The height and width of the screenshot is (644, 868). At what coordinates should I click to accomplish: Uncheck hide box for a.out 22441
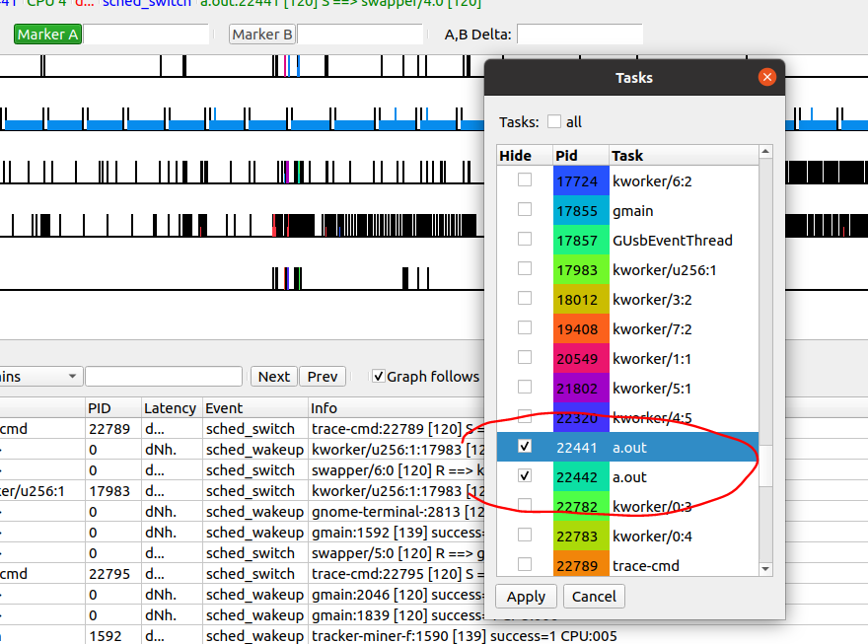525,447
